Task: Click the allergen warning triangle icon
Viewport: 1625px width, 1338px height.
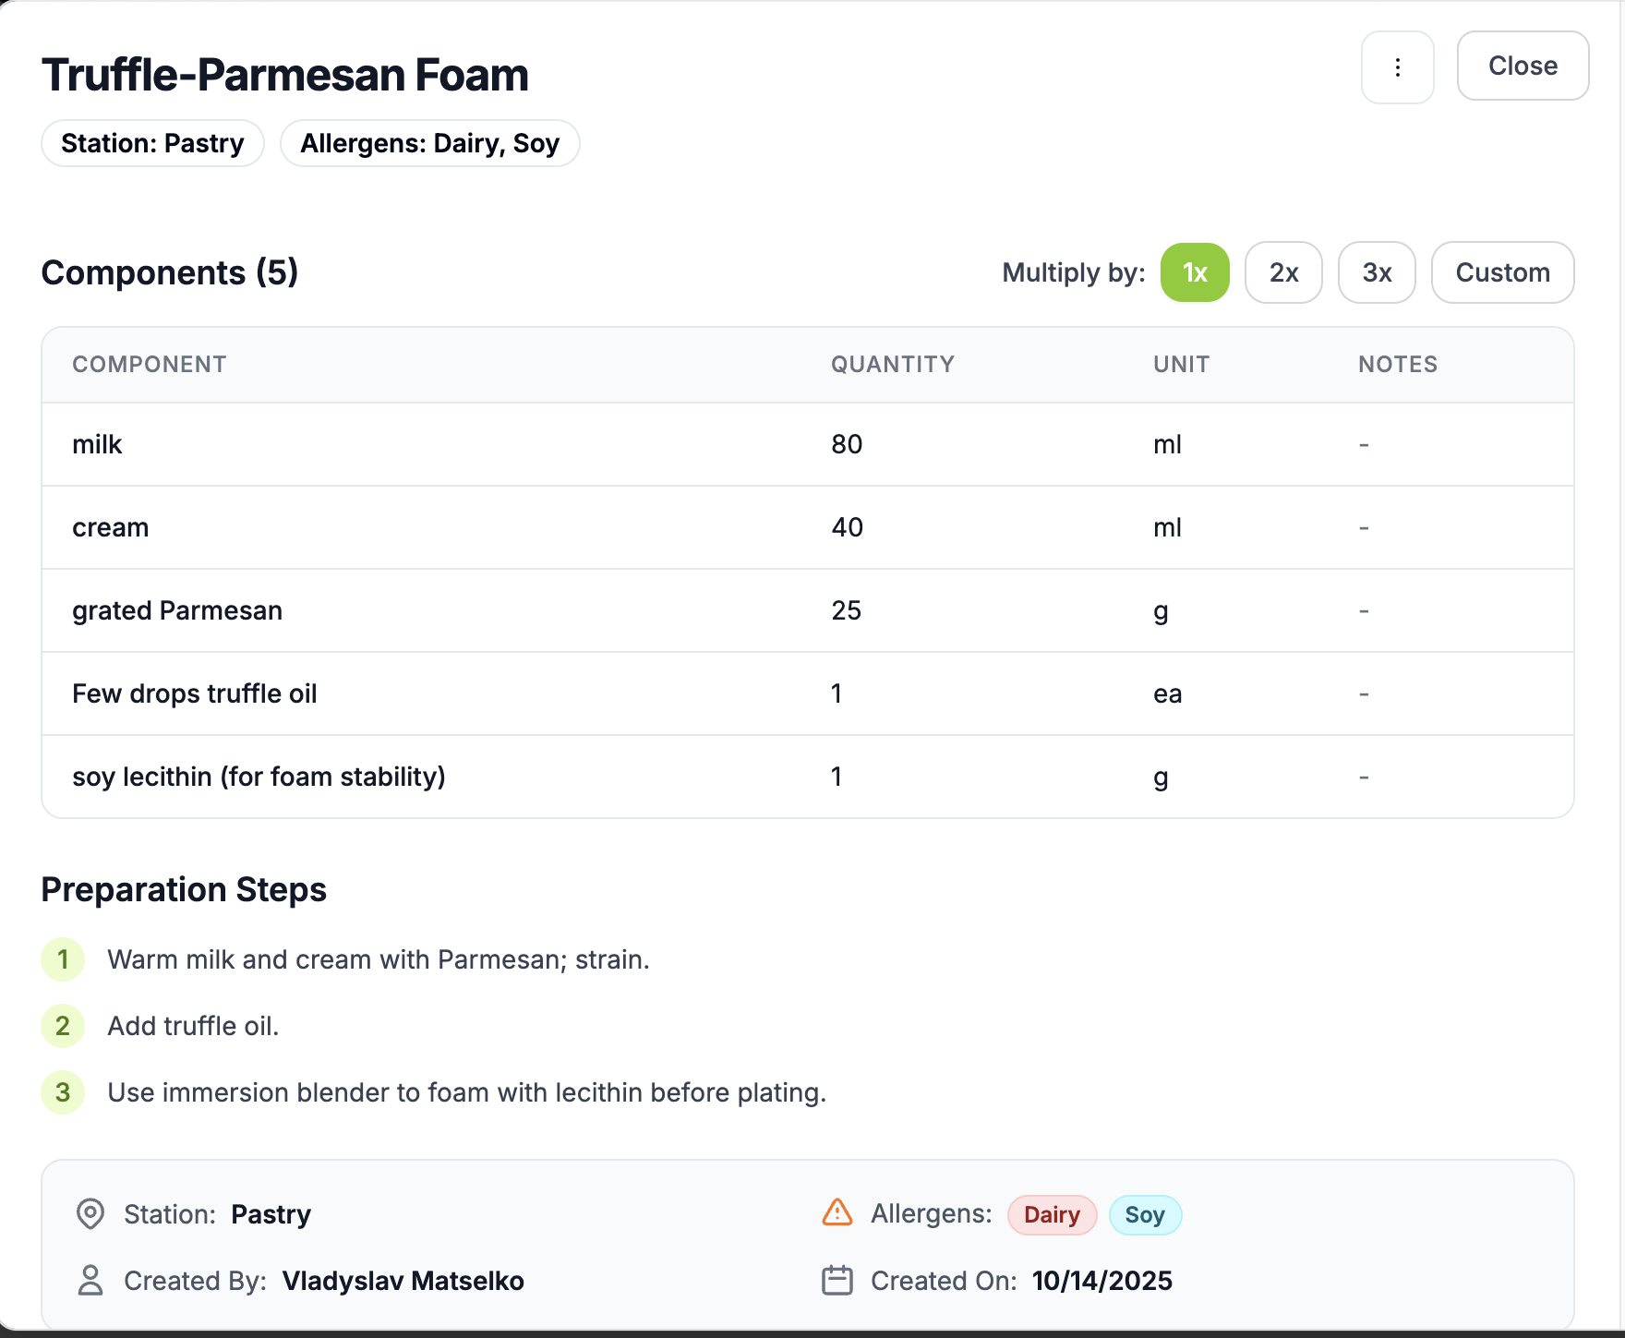Action: pyautogui.click(x=837, y=1212)
